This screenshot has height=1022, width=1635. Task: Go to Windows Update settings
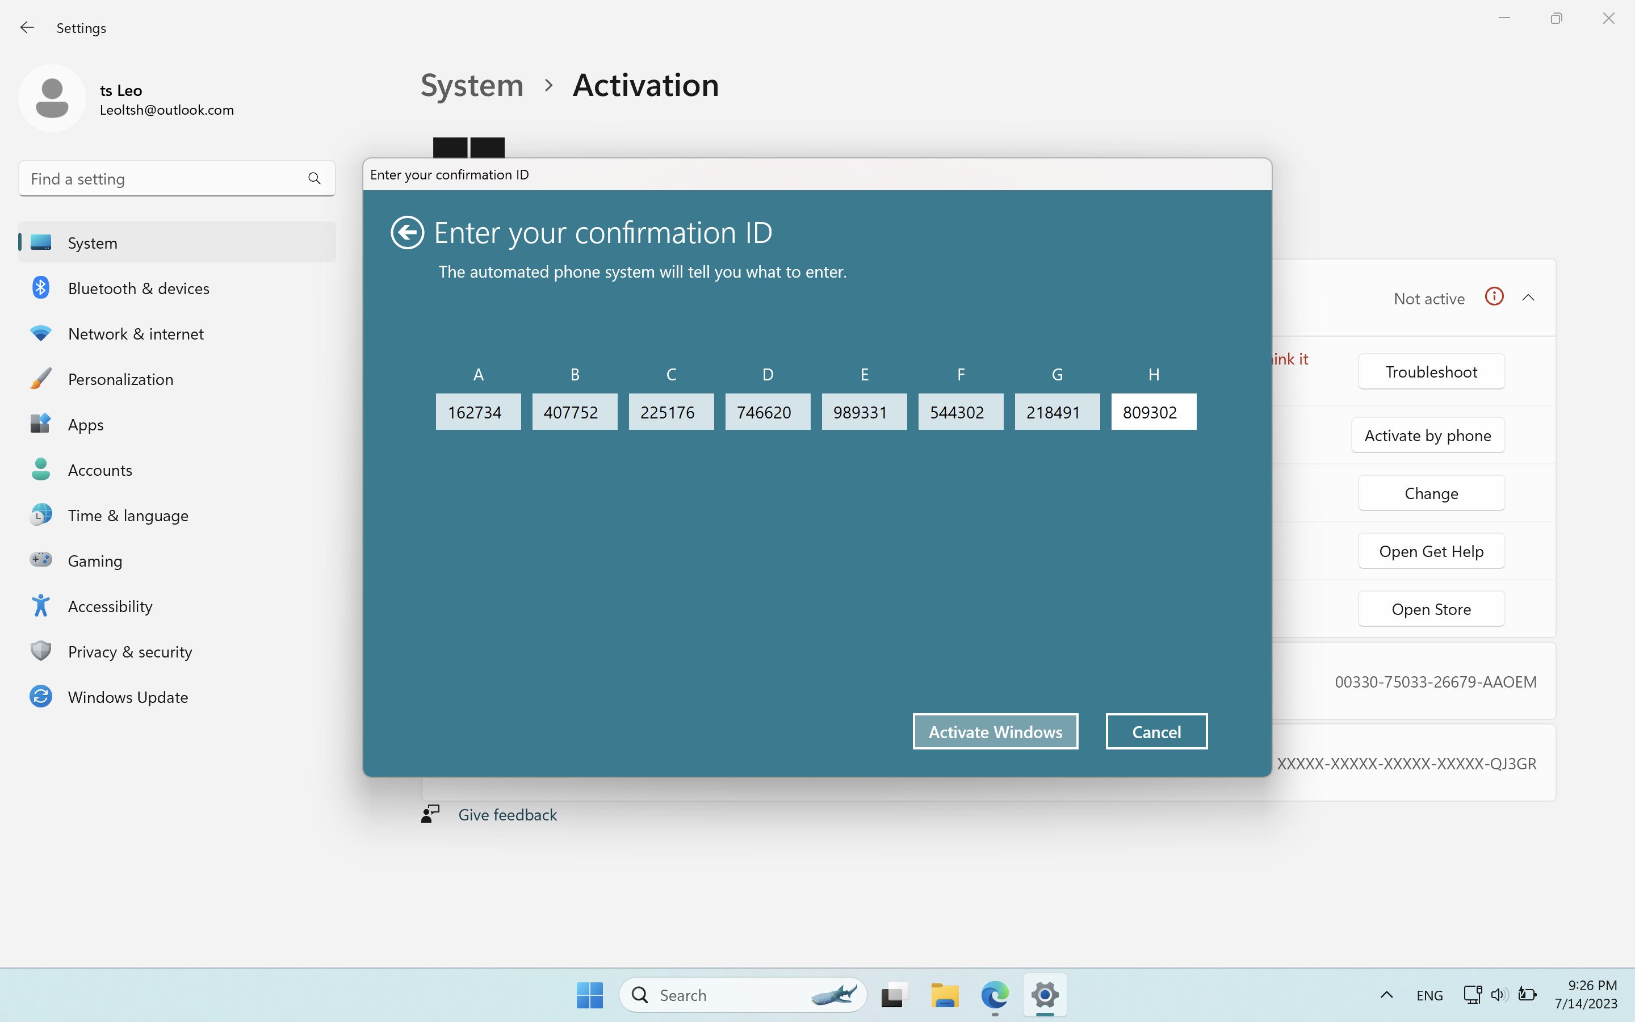tap(128, 697)
